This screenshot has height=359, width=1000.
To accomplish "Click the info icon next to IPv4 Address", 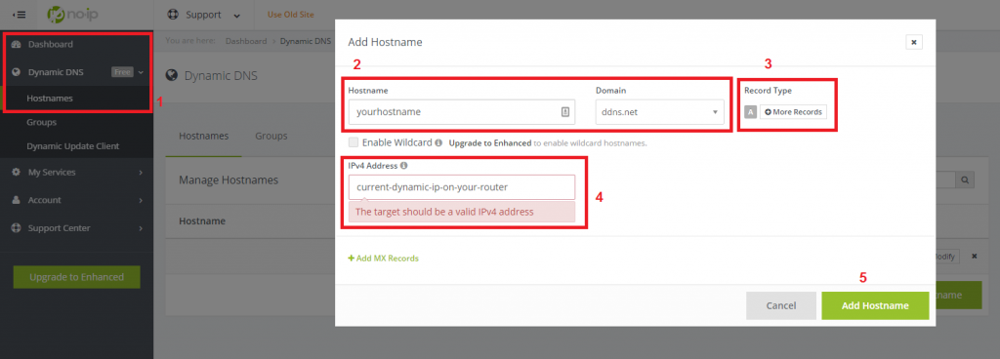I will [404, 166].
